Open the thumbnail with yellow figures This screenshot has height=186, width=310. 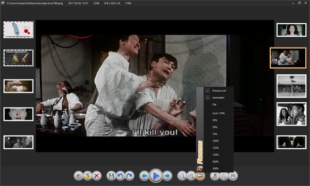pyautogui.click(x=19, y=58)
